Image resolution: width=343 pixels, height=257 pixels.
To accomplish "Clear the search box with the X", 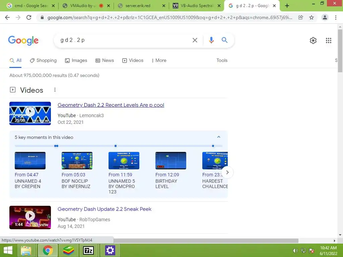I will point(195,40).
